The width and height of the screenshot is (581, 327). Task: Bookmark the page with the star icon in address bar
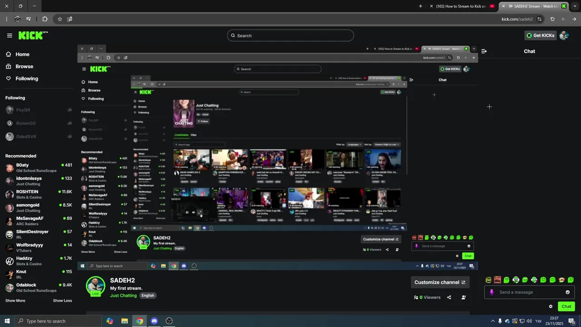click(59, 19)
